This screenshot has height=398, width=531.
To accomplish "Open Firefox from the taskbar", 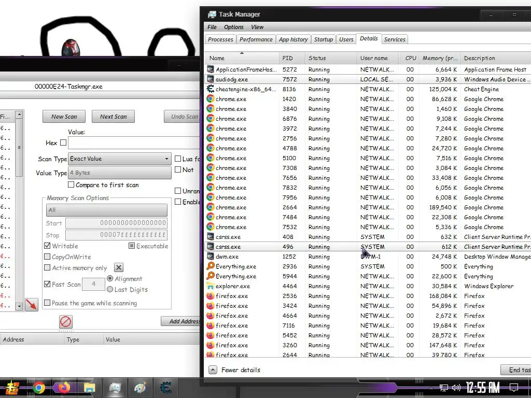I will point(64,388).
